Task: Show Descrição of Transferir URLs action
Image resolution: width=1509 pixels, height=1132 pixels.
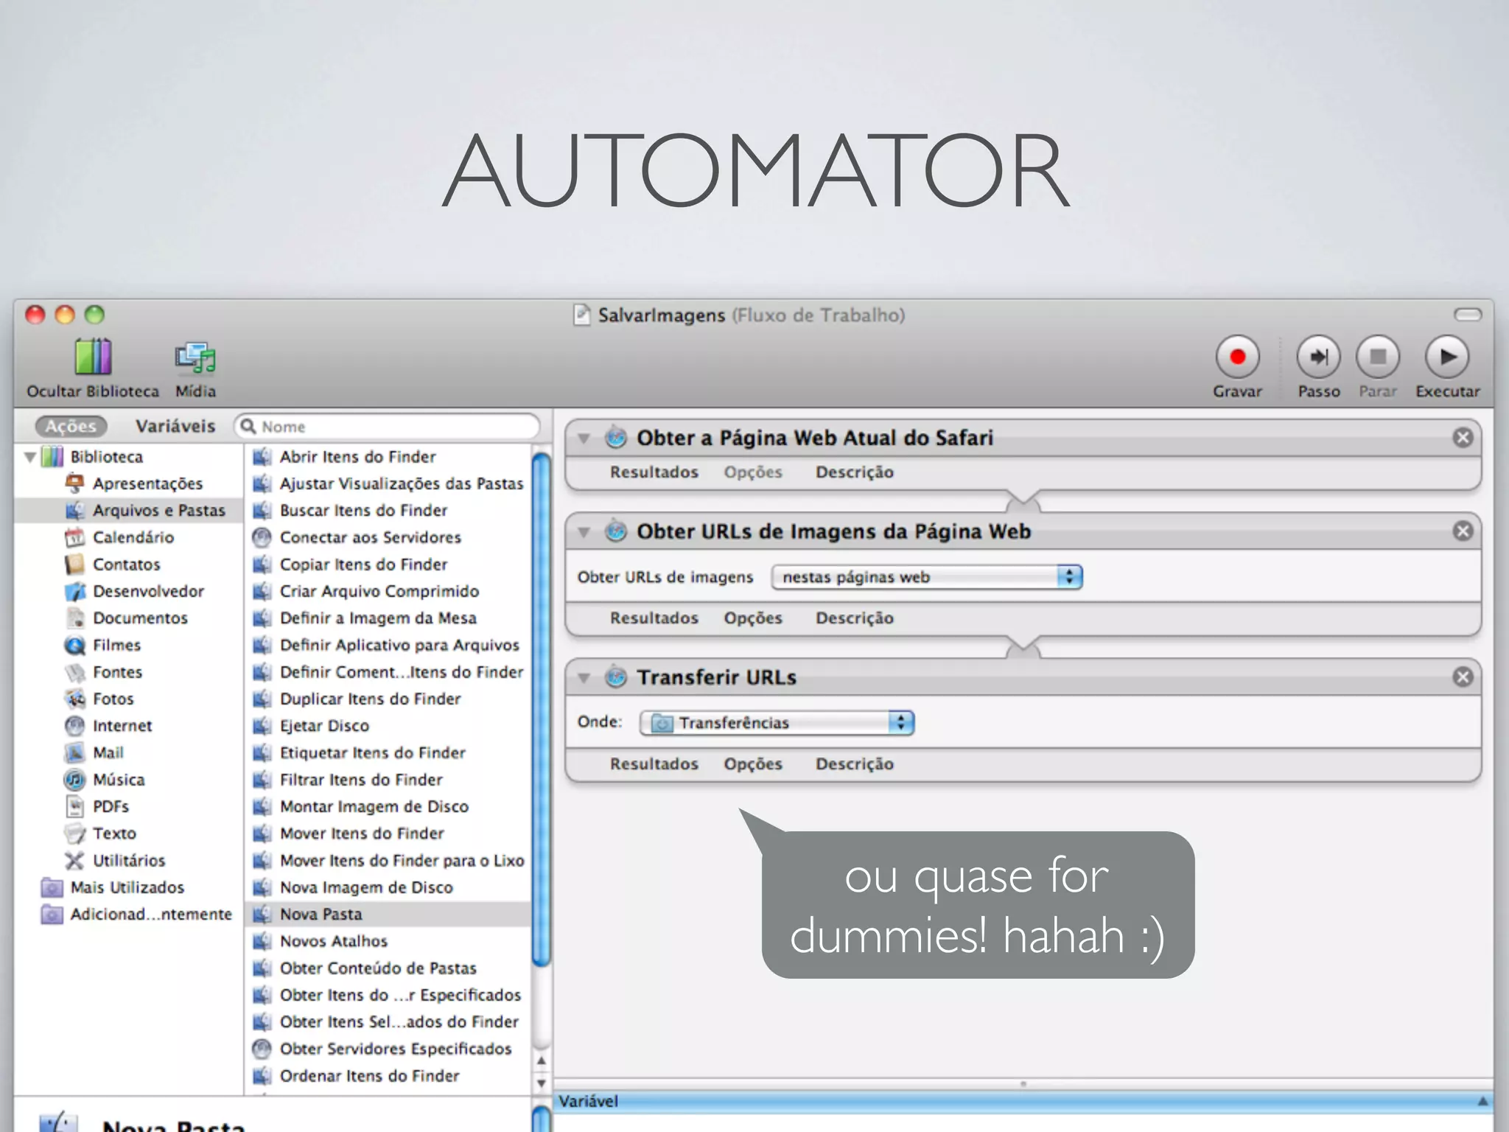Action: tap(854, 764)
